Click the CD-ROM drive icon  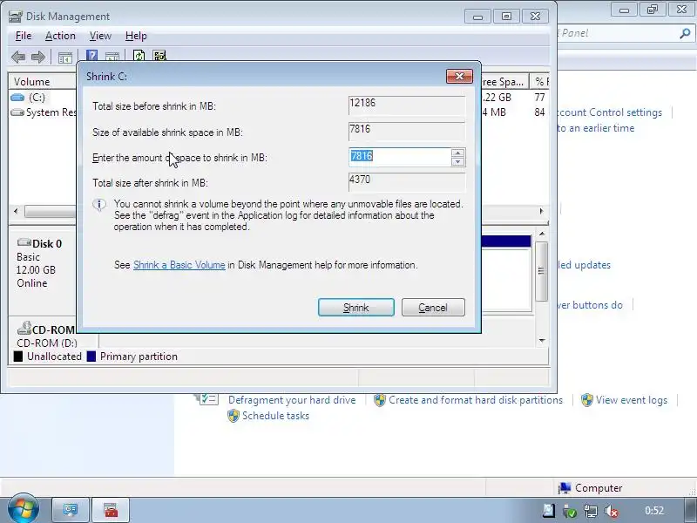point(24,329)
